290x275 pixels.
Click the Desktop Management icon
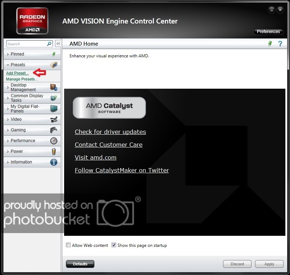[54, 87]
